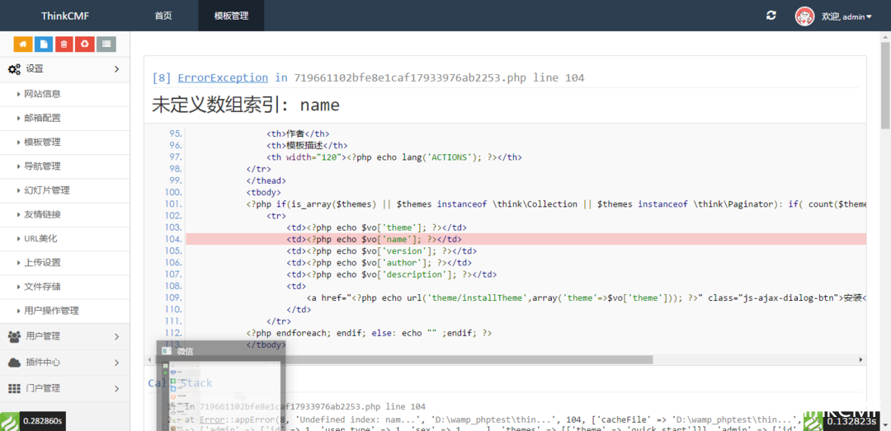
Task: Click the horizontal scrollbar of code box
Action: (x=404, y=360)
